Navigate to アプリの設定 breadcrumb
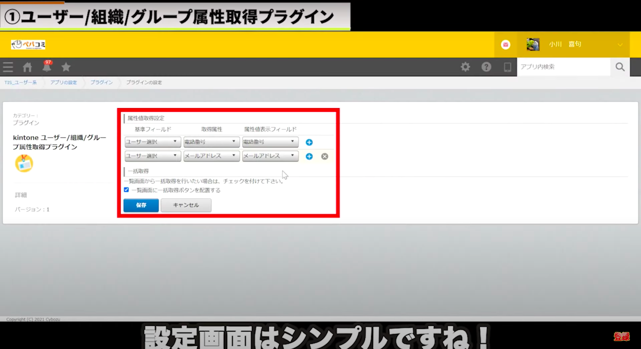This screenshot has width=641, height=349. point(63,83)
